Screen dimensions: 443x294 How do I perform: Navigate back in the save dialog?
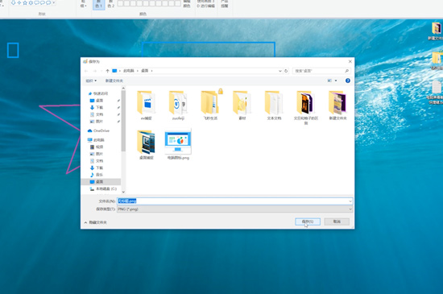click(x=86, y=71)
